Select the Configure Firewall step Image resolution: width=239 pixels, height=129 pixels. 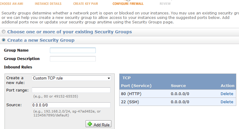coord(128,4)
